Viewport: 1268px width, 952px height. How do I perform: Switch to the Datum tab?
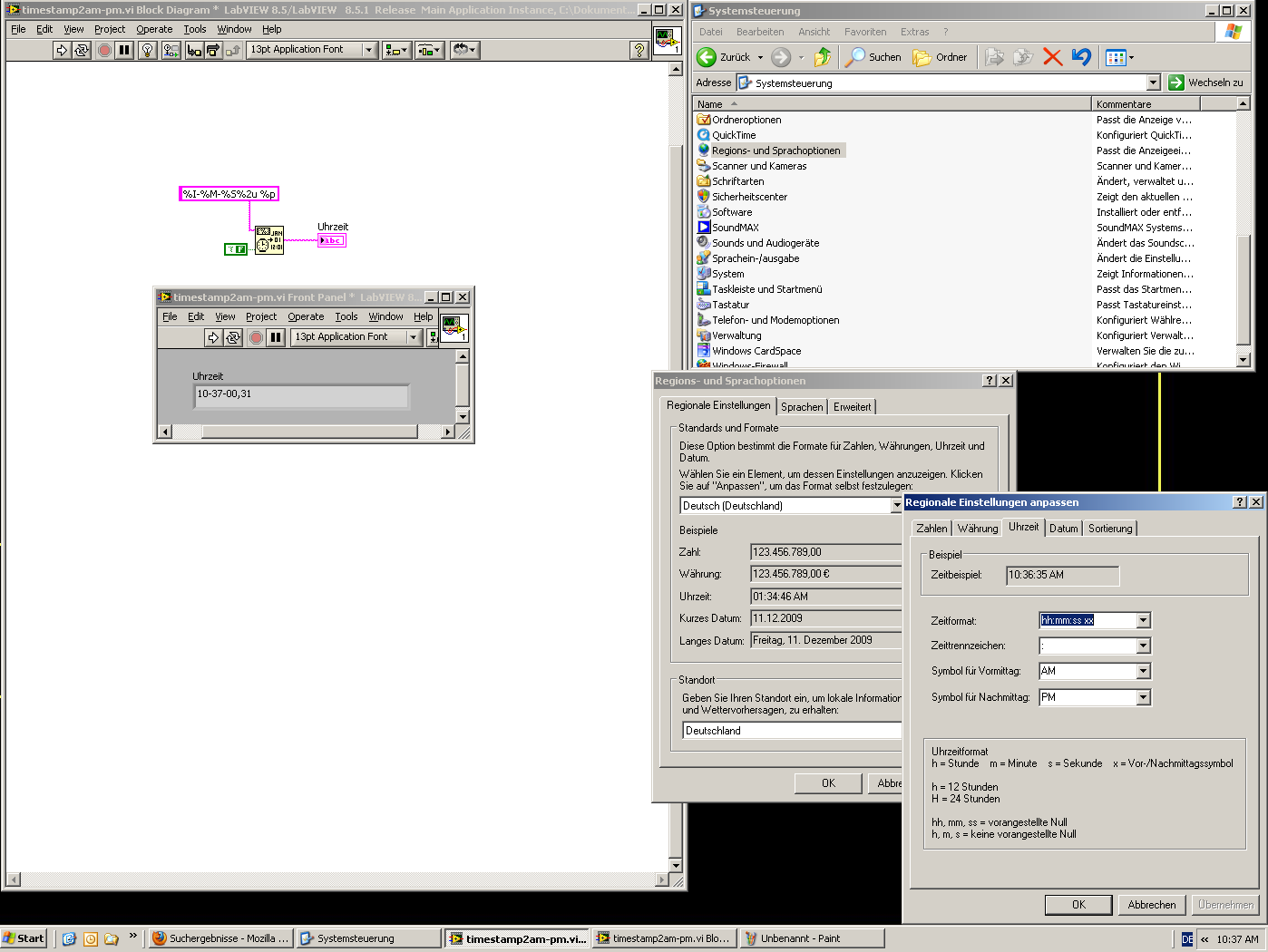1063,529
